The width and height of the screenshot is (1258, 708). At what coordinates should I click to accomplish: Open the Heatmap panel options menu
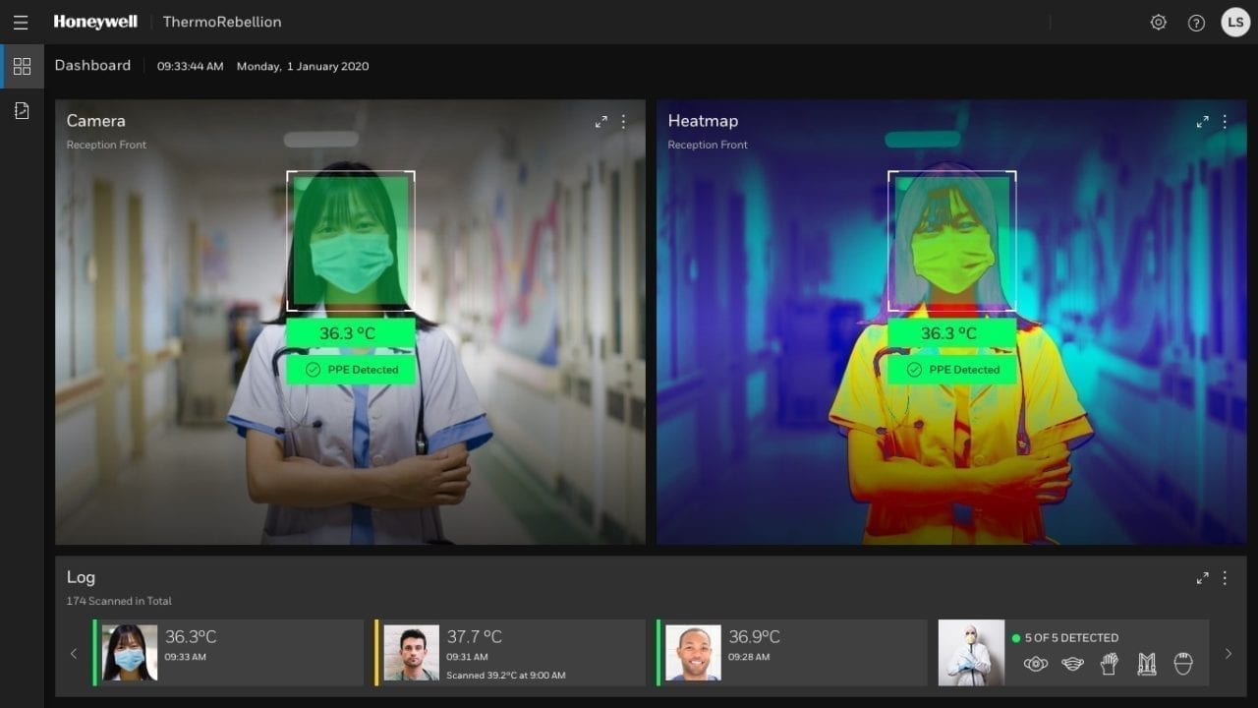1225,122
